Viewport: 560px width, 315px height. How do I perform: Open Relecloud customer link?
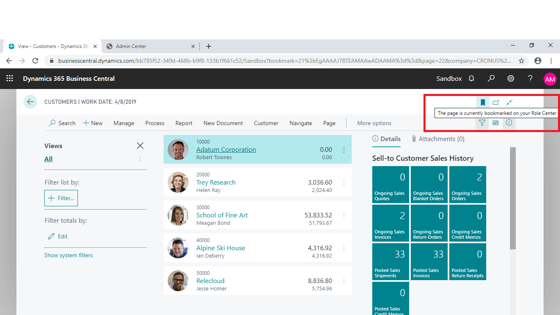coord(210,281)
